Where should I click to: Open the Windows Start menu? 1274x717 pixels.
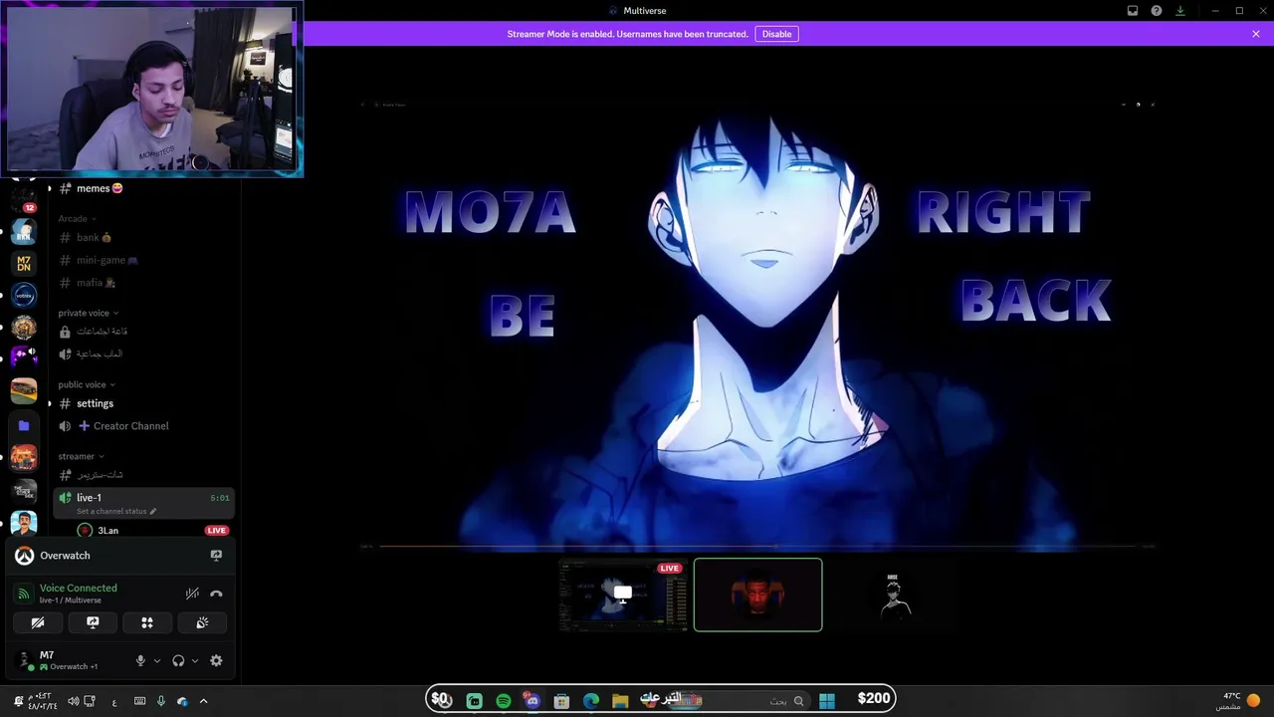point(826,701)
